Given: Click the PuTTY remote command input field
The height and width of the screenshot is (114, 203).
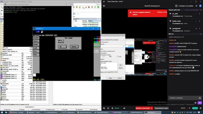Looking at the screenshot, I should [112, 46].
